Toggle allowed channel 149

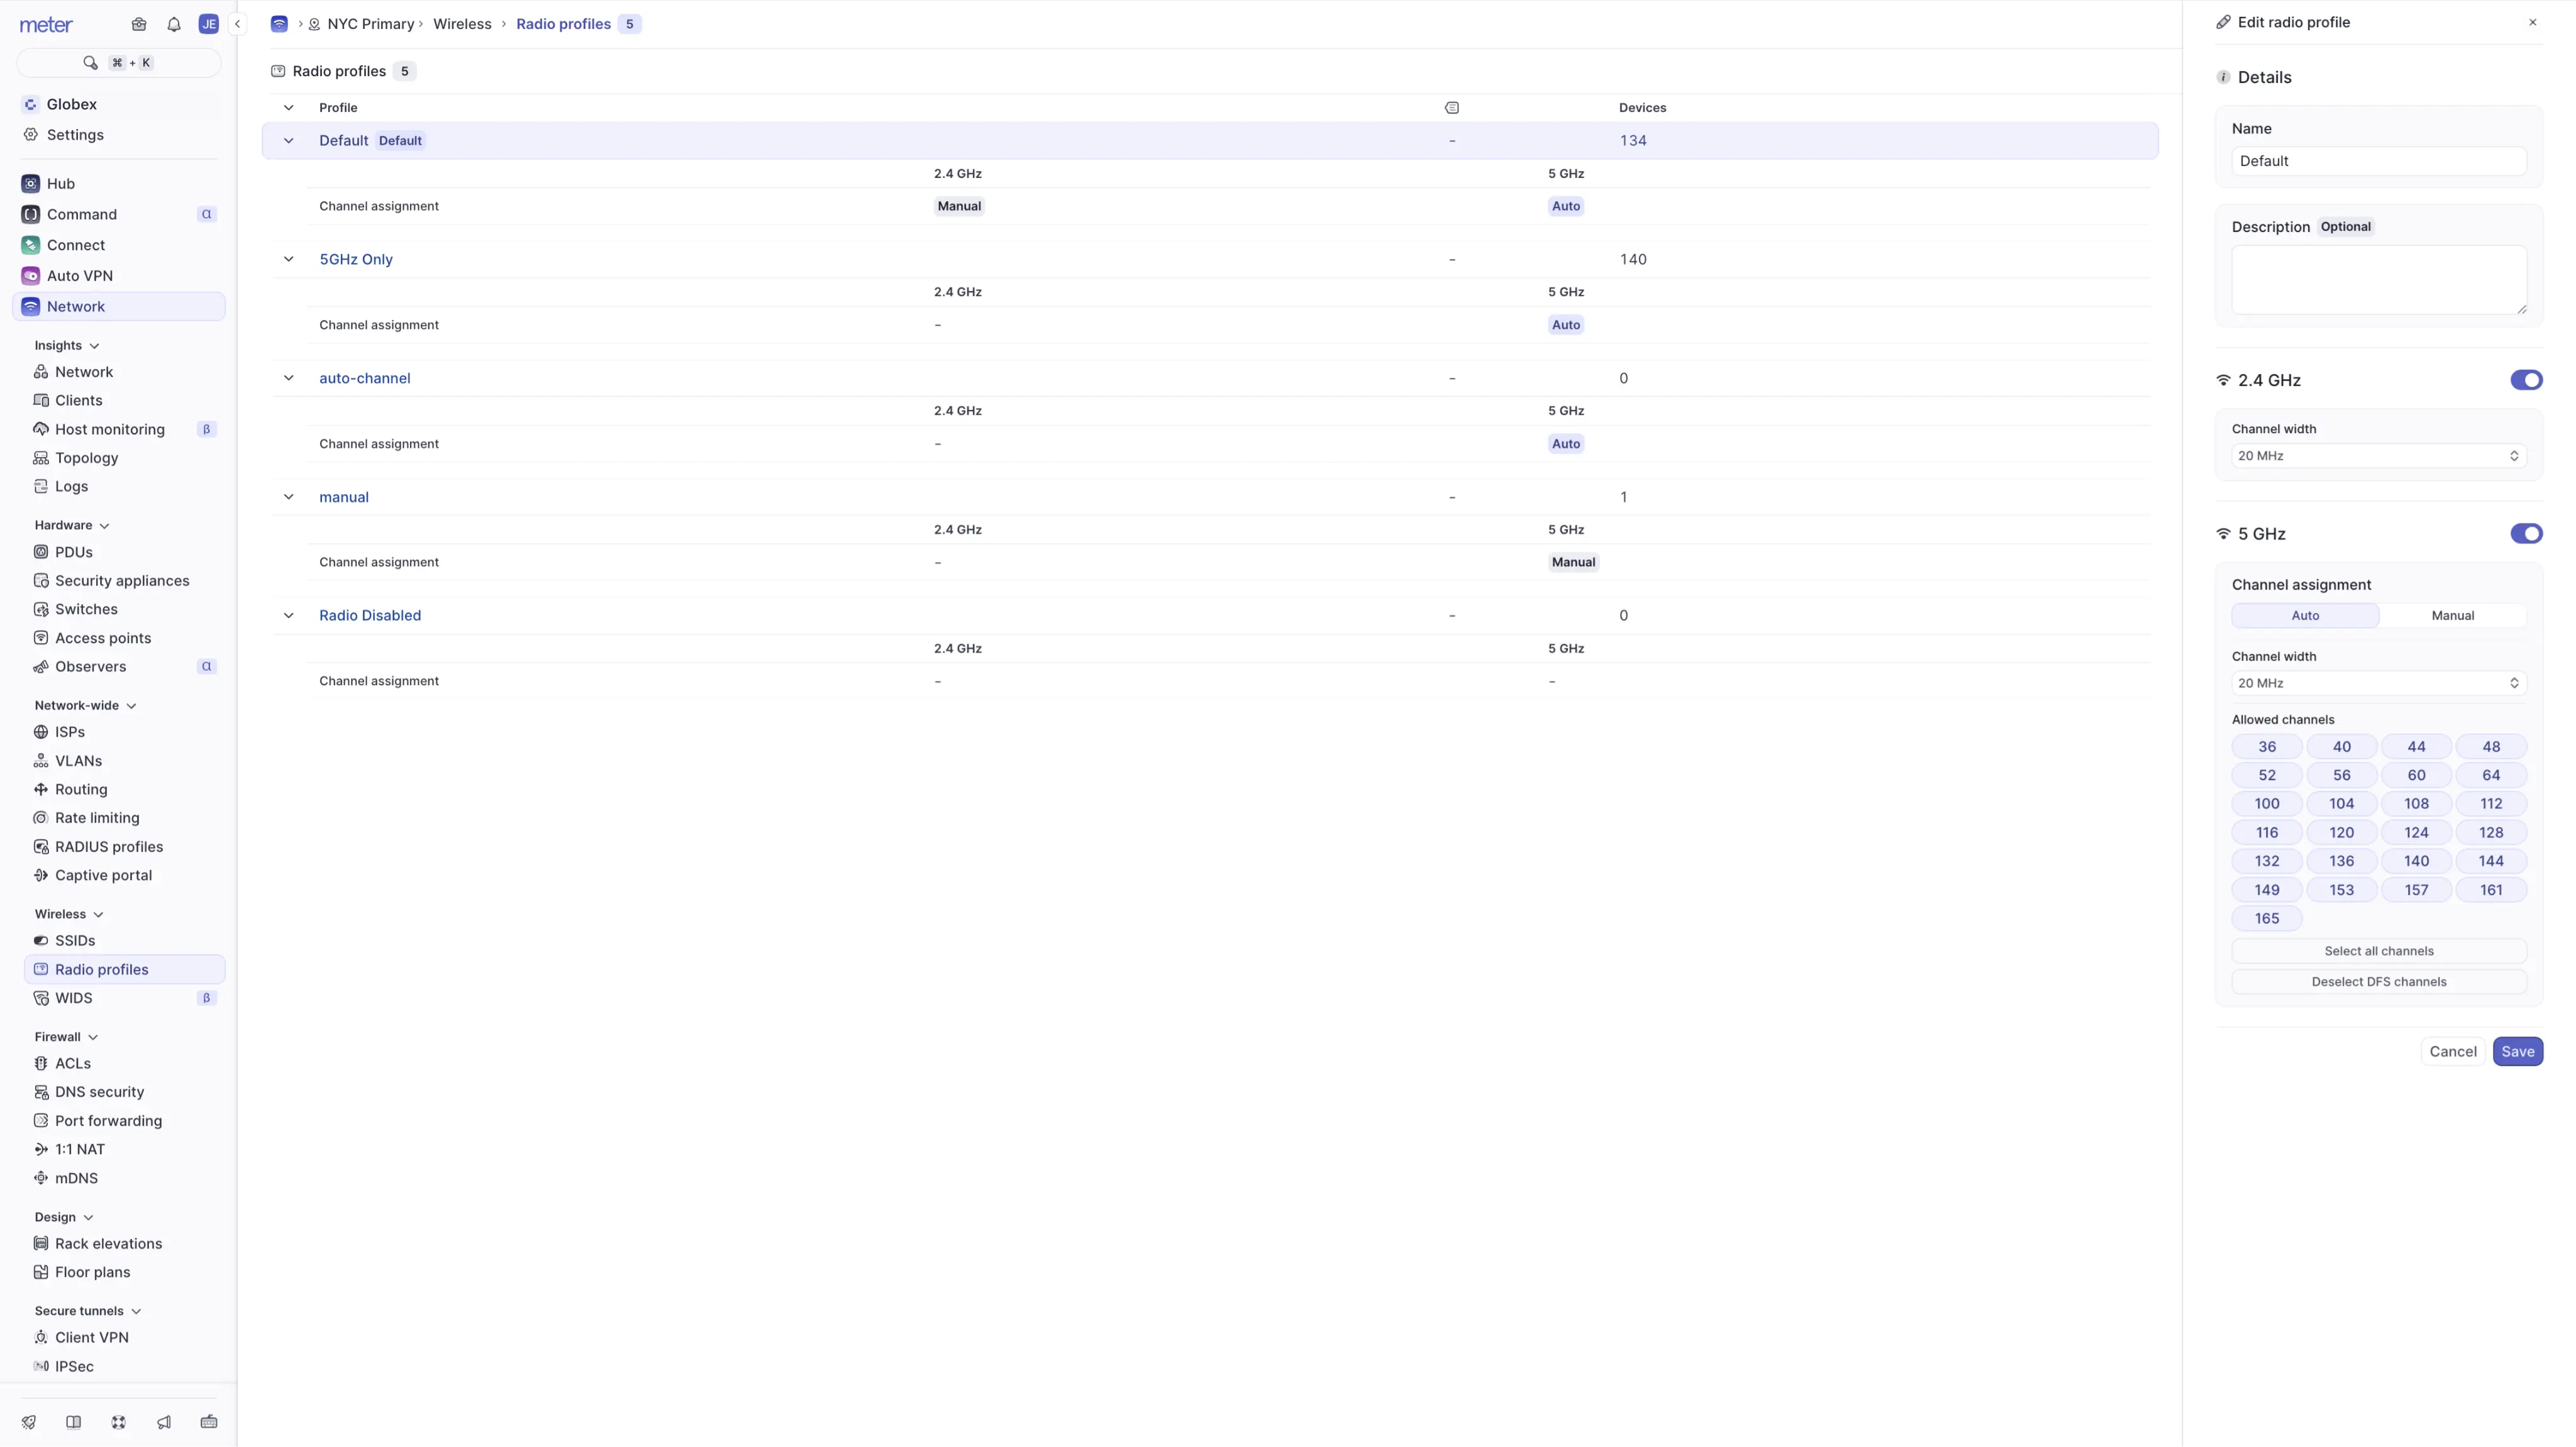(x=2266, y=889)
